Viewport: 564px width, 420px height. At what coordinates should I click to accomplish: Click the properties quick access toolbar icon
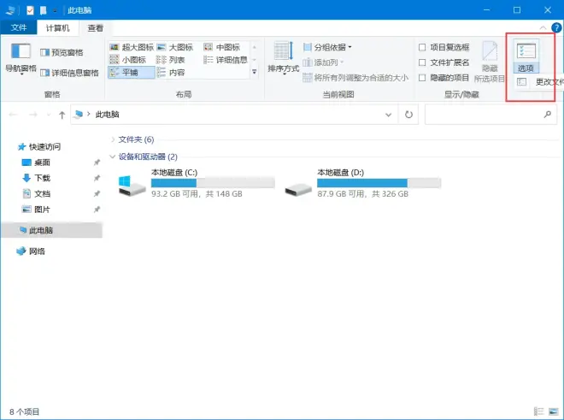click(x=30, y=10)
